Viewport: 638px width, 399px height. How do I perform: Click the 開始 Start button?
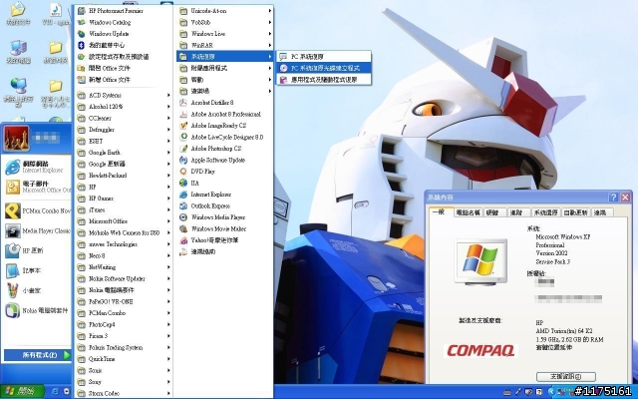22,392
